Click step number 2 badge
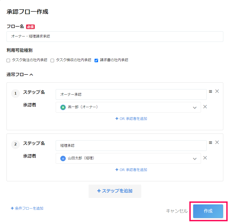 click(15, 144)
